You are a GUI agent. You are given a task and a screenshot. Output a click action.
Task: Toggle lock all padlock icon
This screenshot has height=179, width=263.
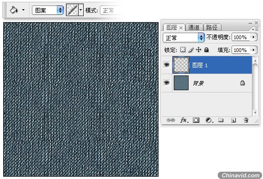pyautogui.click(x=207, y=50)
